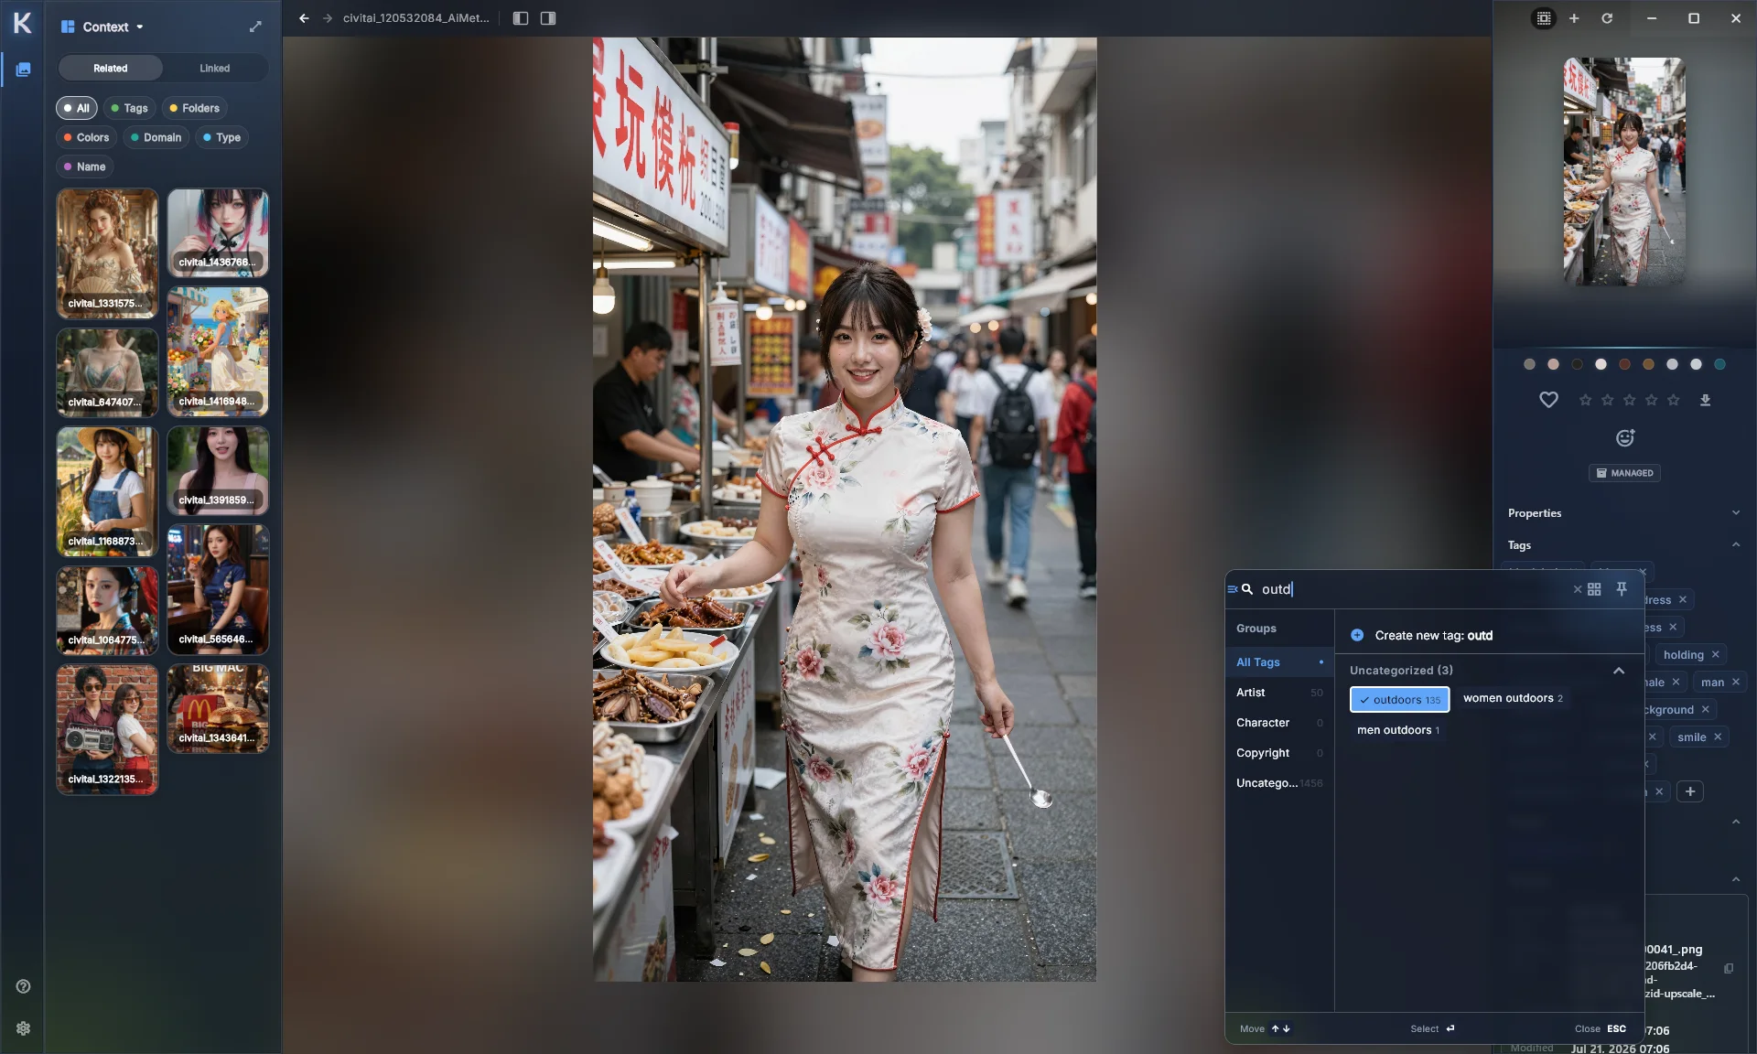This screenshot has height=1054, width=1757.
Task: Clear the tag search text with X
Action: pos(1578,589)
